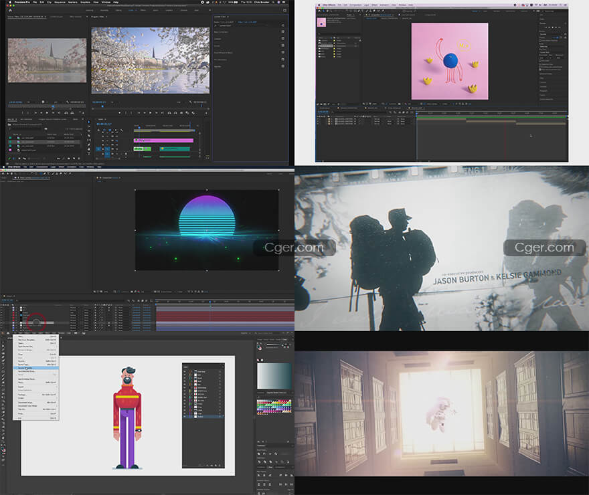
Task: Click New Item icon in Premiere's Project panel
Action: pyautogui.click(x=74, y=159)
